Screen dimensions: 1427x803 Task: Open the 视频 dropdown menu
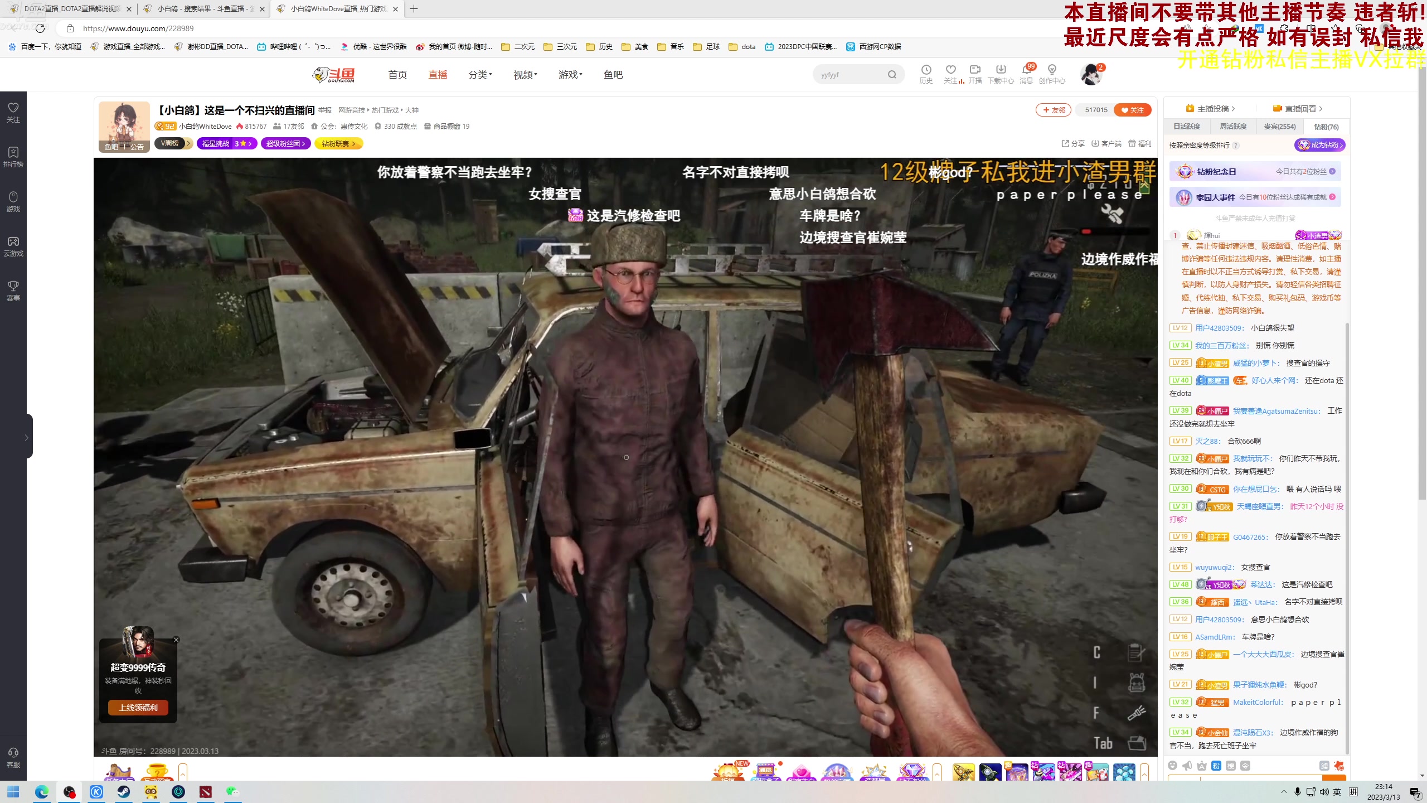click(525, 75)
